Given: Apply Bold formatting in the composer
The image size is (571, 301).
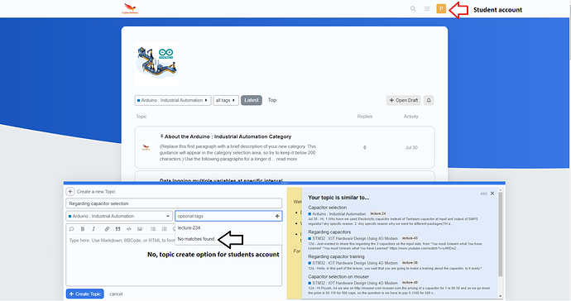Looking at the screenshot, I should point(83,229).
